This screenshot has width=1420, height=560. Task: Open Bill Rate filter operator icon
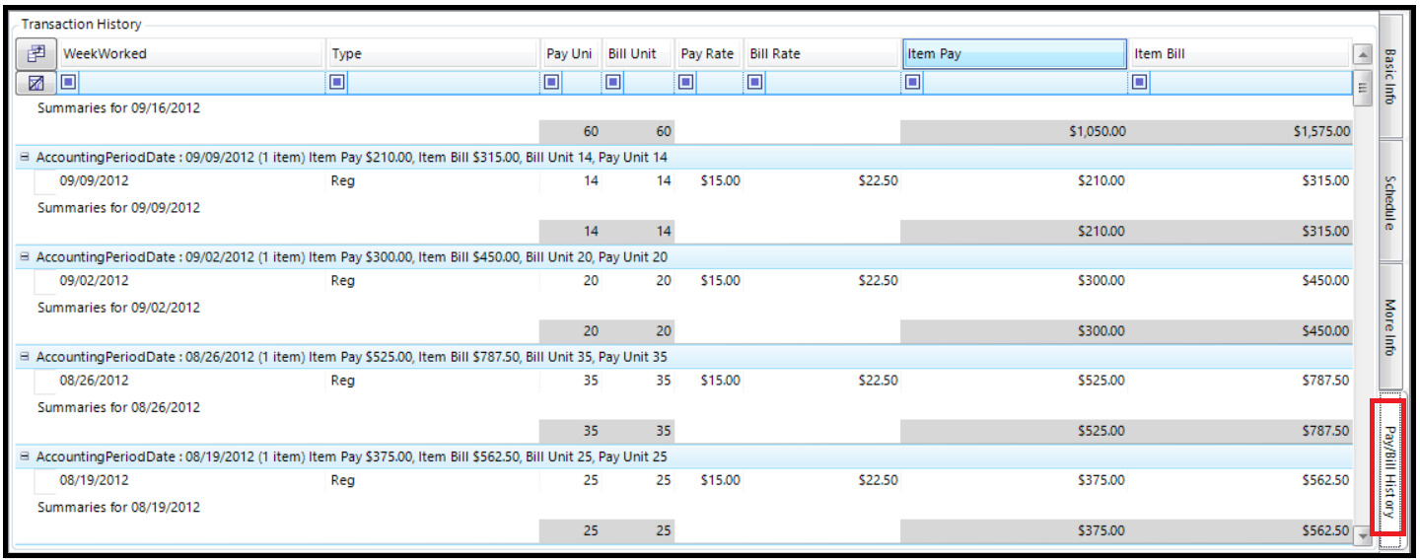point(755,83)
